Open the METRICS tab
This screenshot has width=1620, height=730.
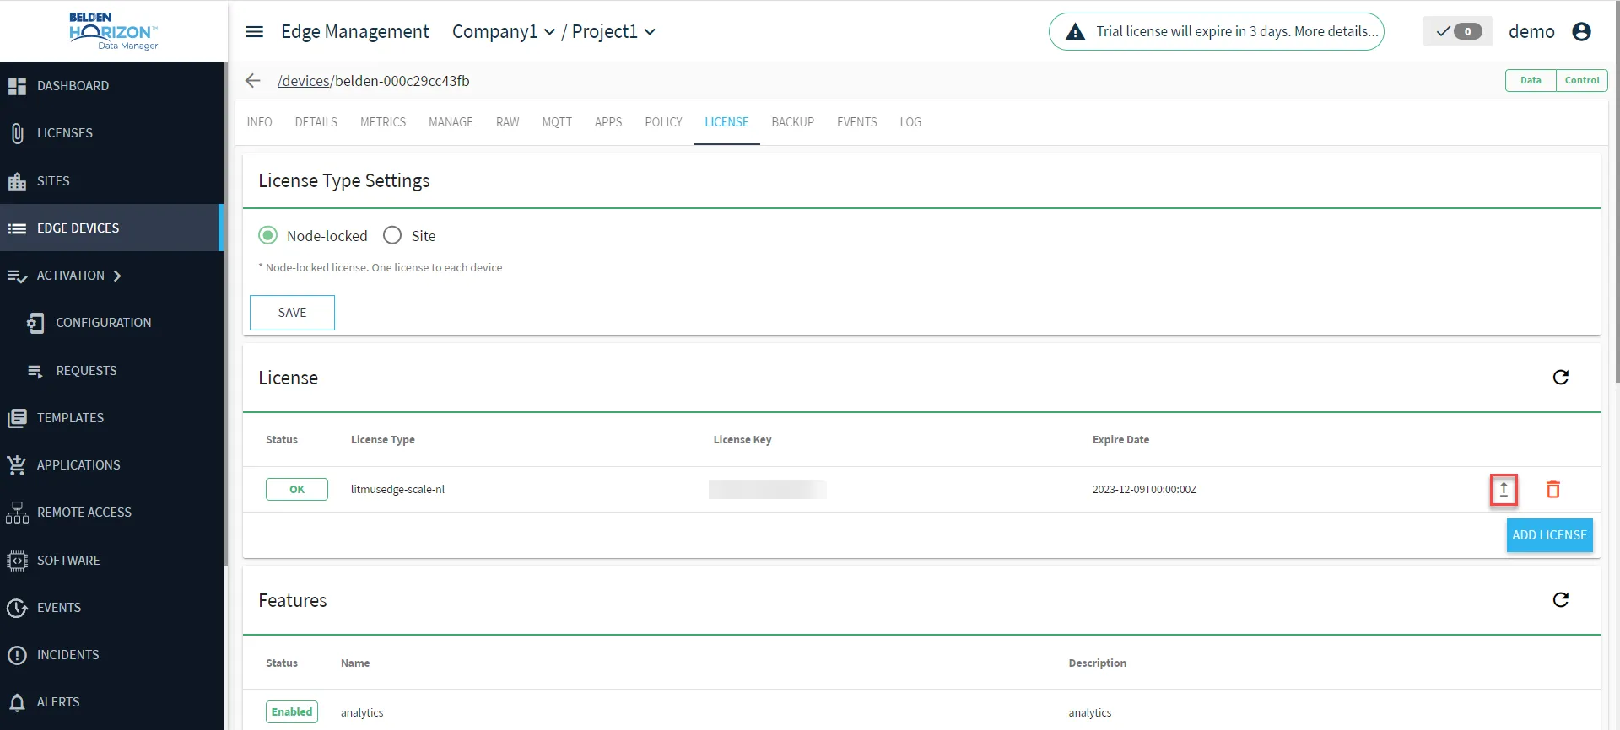(x=383, y=122)
